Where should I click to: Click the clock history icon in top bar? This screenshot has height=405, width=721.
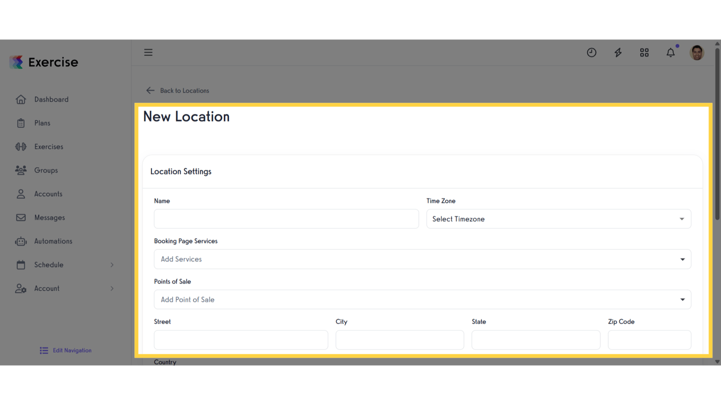(x=591, y=52)
